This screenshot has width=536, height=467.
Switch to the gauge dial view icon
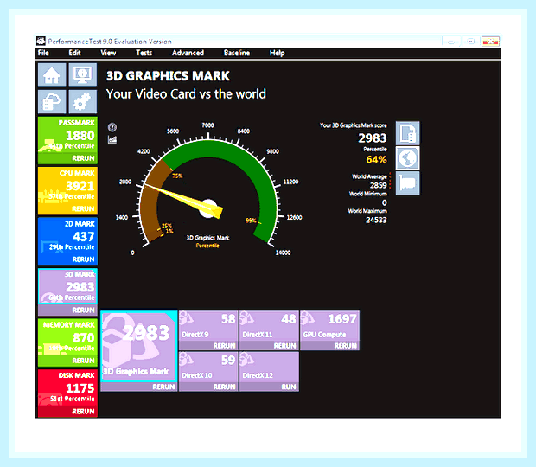pos(112,127)
